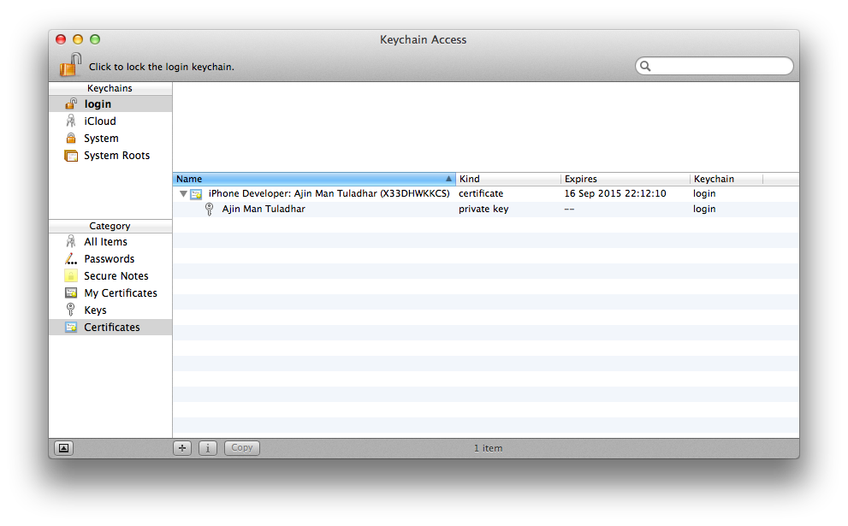Click the private key icon beside Ajin Man Tuladhar
Image resolution: width=848 pixels, height=526 pixels.
pyautogui.click(x=210, y=210)
